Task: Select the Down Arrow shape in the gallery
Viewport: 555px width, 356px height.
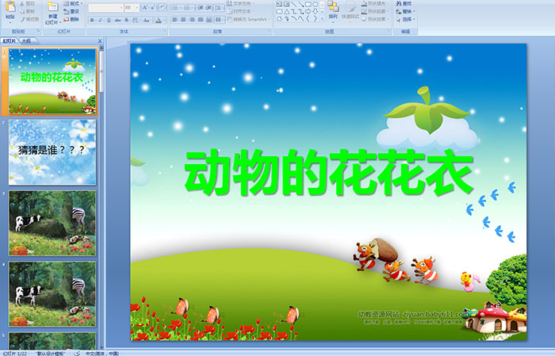Action: coord(316,12)
